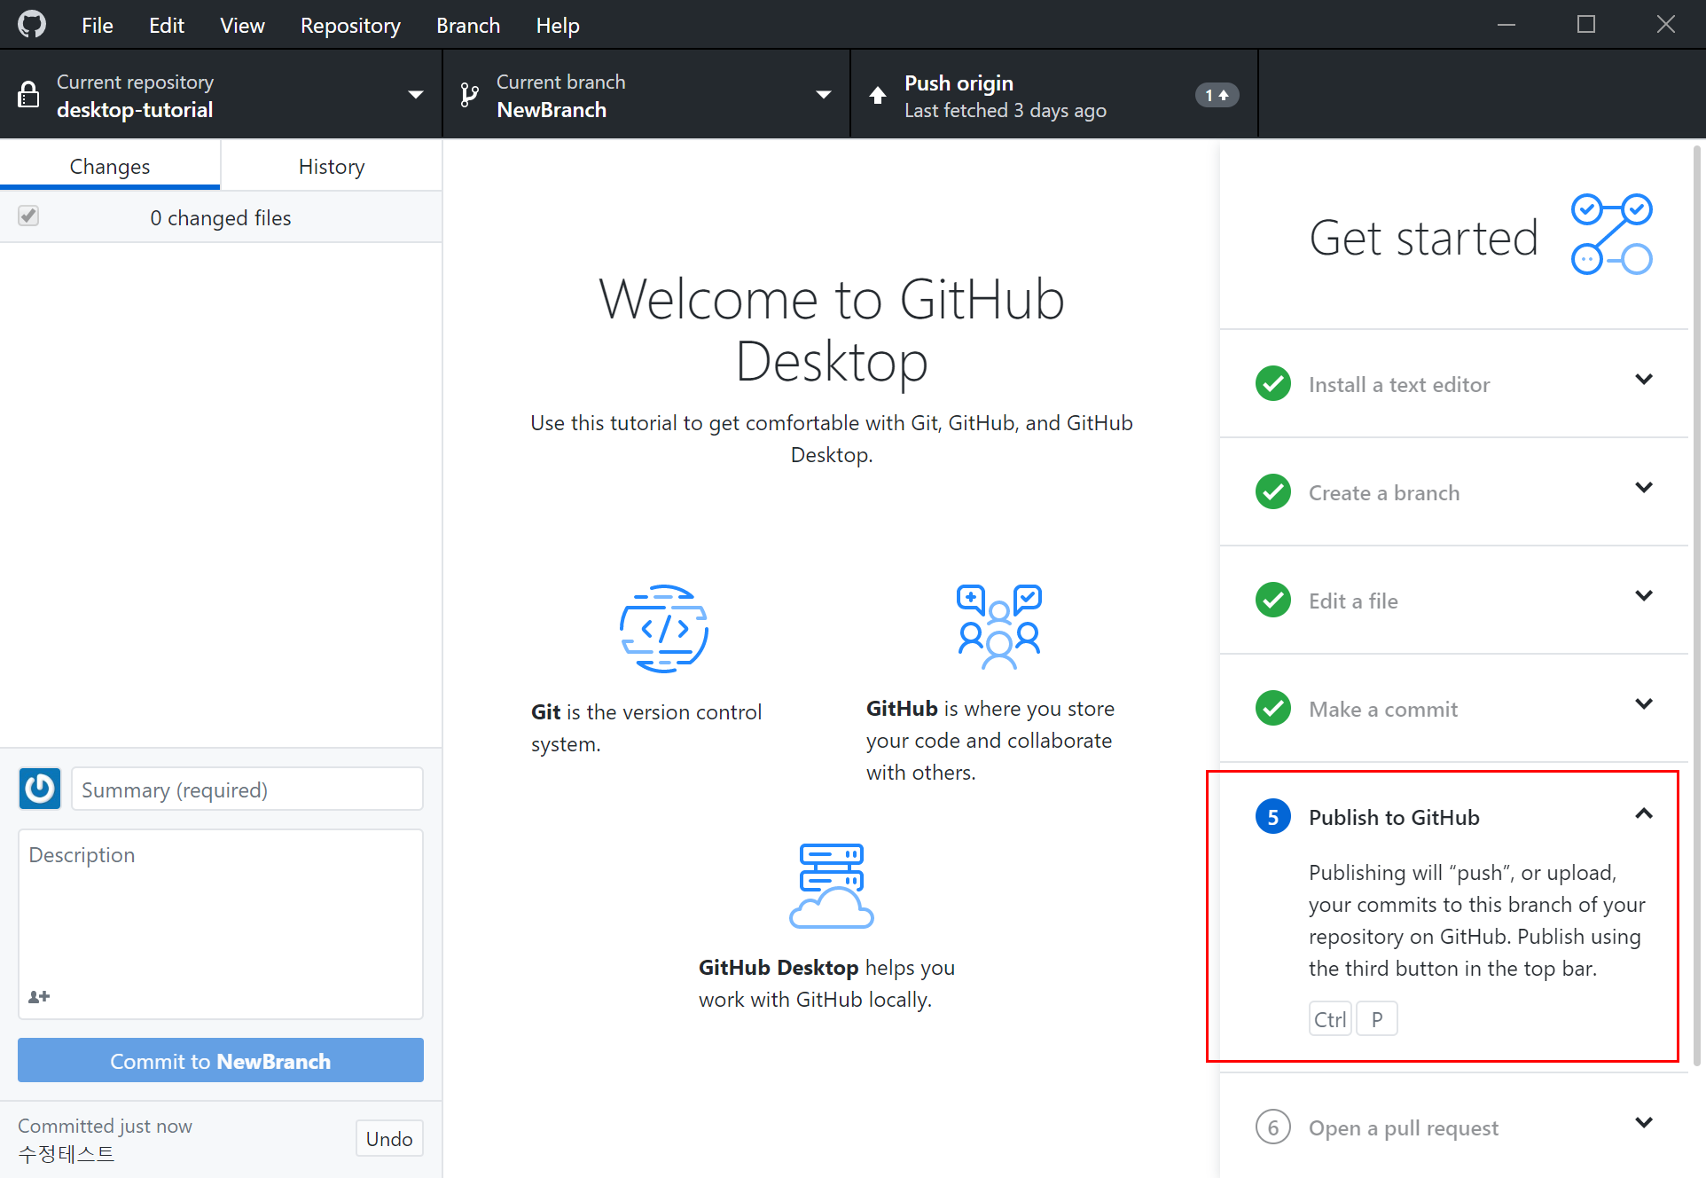This screenshot has height=1178, width=1706.
Task: Click the 'Publish to GitHub' step title
Action: 1394,817
